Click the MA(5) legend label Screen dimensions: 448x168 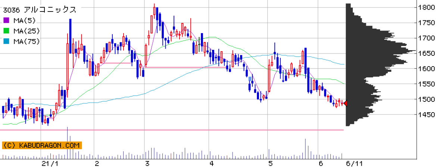25,21
